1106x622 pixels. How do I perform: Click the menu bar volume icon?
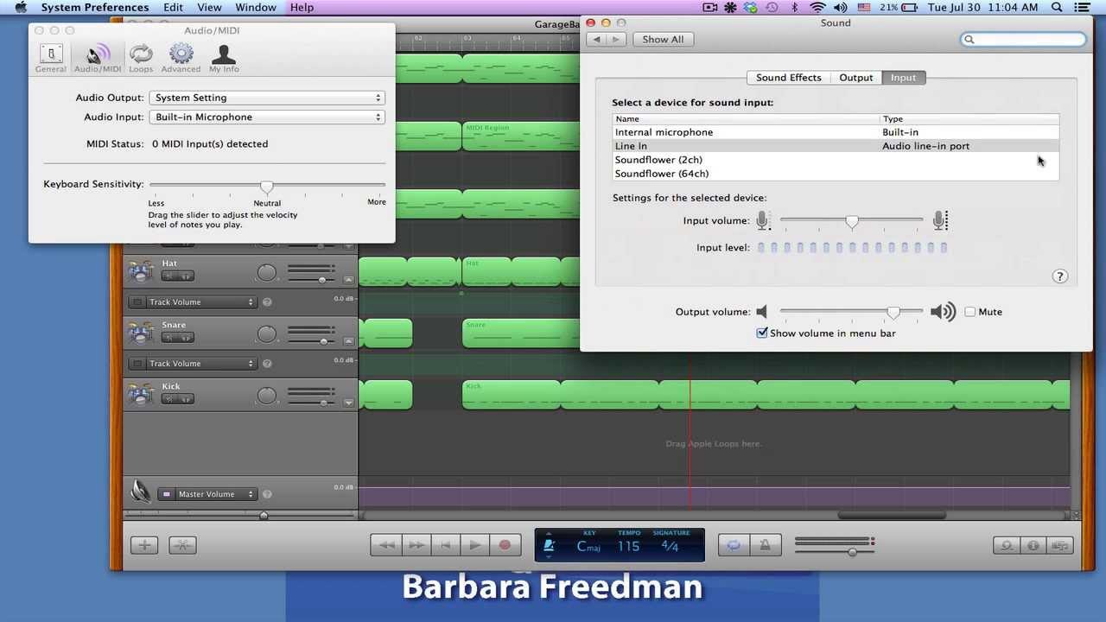pos(840,7)
